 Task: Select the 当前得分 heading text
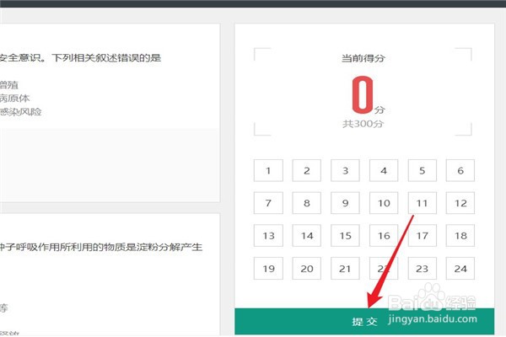(363, 58)
